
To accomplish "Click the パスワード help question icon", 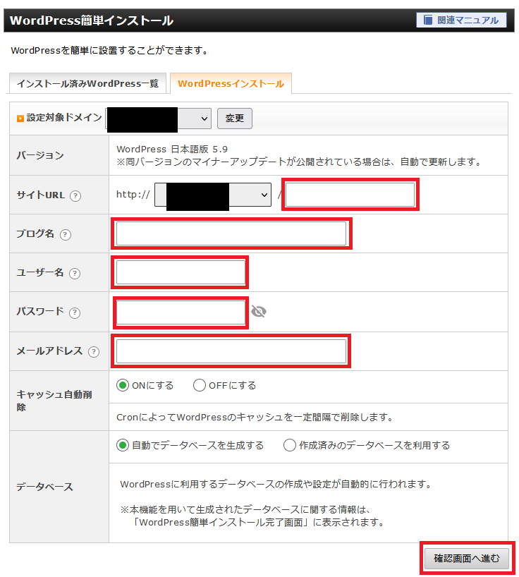I will coord(75,312).
